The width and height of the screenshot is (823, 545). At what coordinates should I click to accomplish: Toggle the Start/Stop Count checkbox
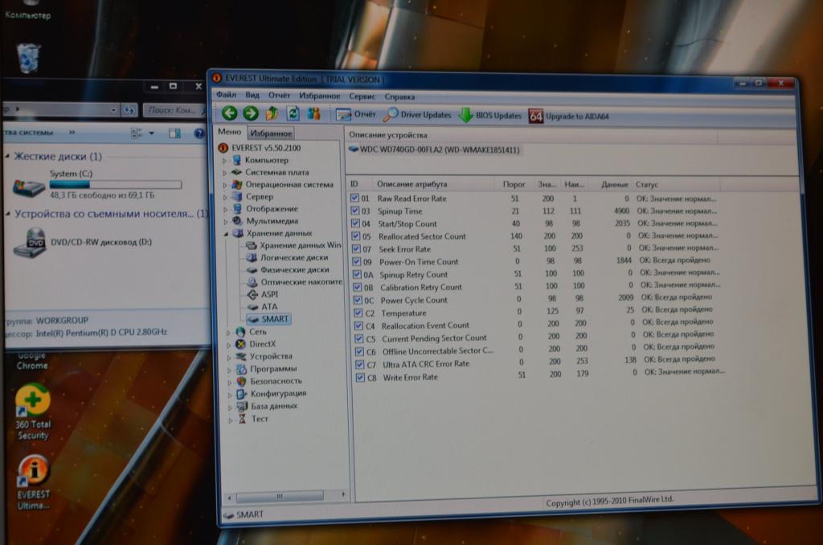coord(355,223)
